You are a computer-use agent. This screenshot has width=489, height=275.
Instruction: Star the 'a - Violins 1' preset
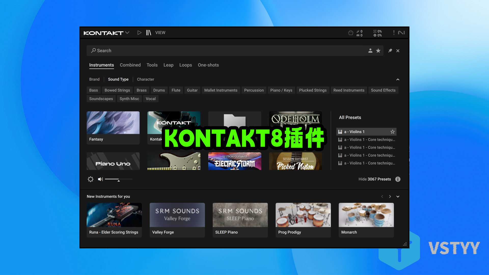392,132
